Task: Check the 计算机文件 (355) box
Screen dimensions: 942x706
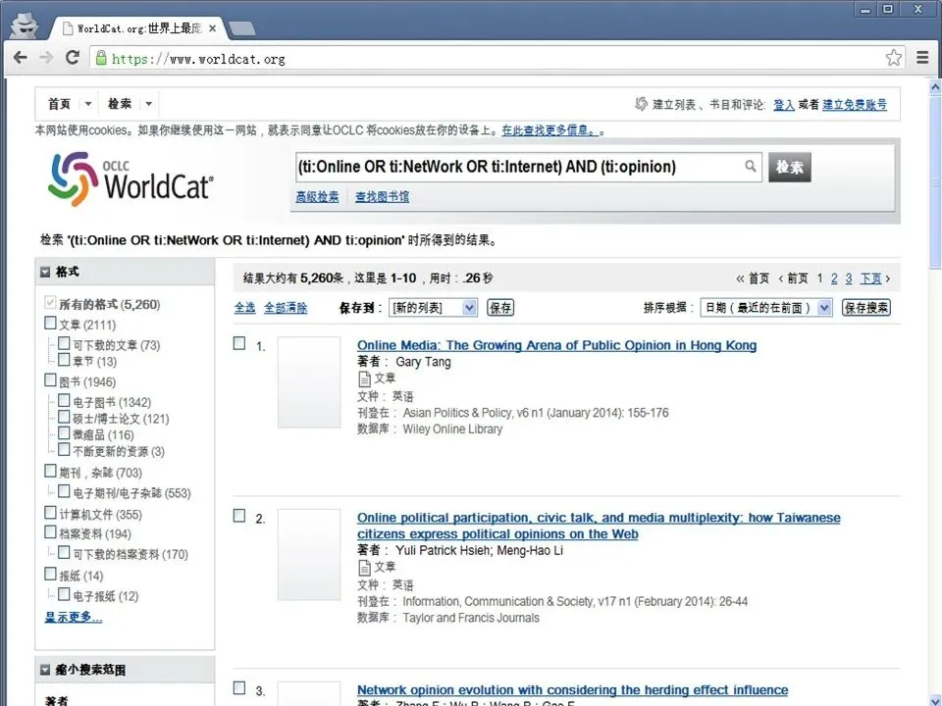Action: pos(50,513)
